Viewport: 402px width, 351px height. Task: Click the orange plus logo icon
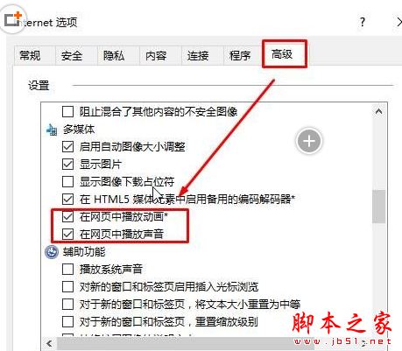tap(13, 18)
